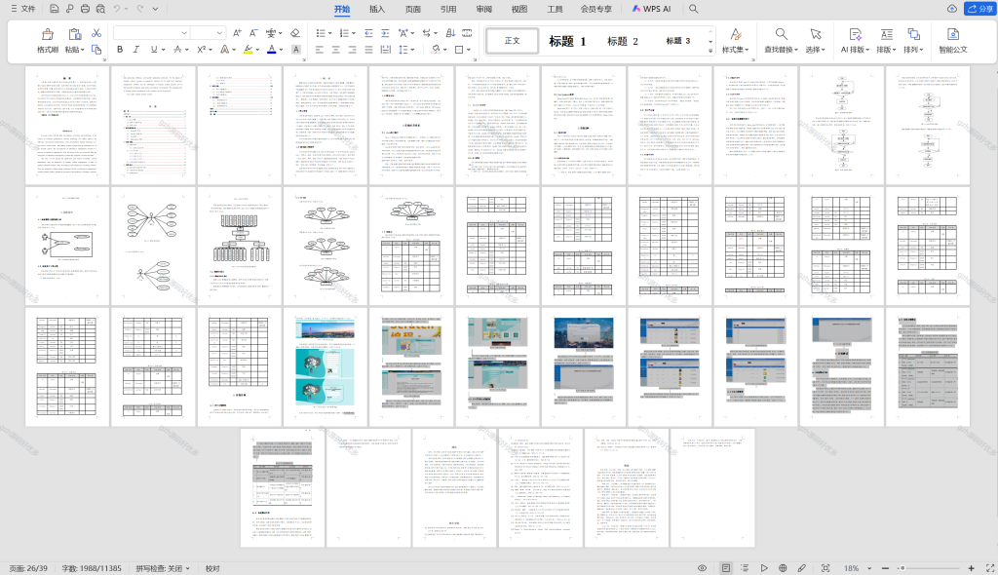Click the yellow text highlight color button
Image resolution: width=998 pixels, height=575 pixels.
(248, 49)
